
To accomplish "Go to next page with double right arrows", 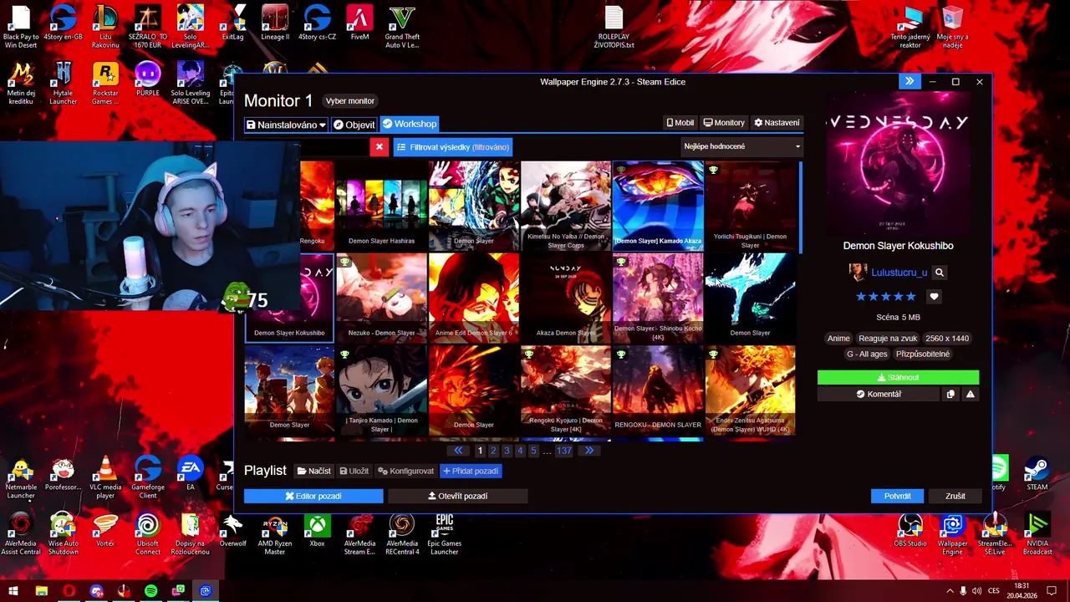I will [589, 451].
